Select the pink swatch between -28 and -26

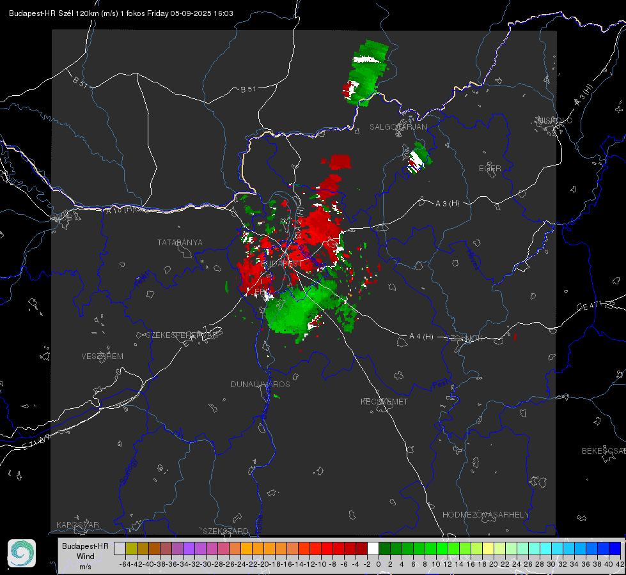click(224, 548)
